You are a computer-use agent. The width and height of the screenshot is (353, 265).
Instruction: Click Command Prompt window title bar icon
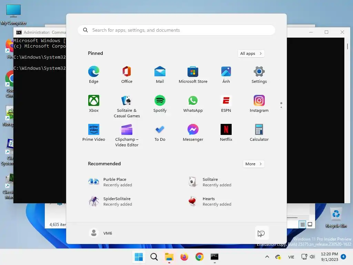[19, 32]
